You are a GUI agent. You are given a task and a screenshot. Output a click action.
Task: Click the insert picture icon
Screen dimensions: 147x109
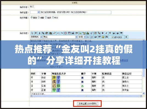[80, 33]
